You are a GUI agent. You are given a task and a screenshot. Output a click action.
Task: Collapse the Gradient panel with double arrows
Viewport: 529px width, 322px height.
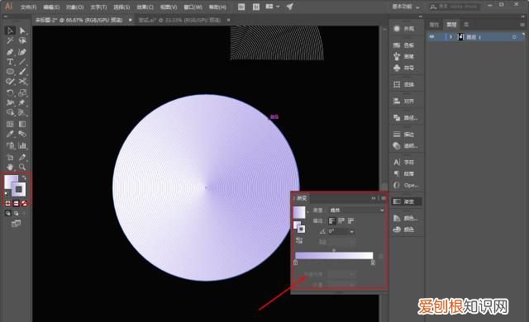(374, 198)
